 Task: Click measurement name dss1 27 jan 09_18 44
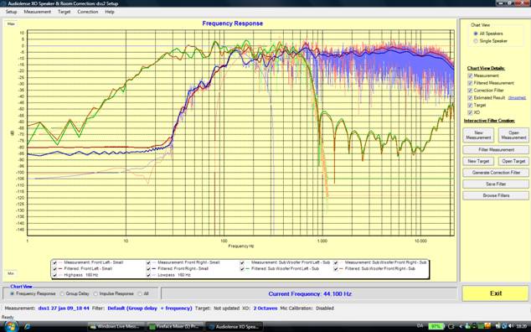click(x=64, y=309)
